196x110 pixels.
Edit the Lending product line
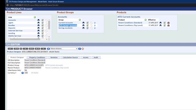(43, 33)
